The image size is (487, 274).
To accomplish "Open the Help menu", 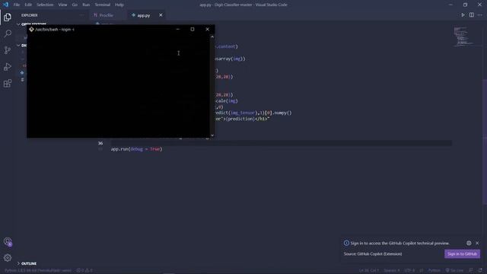I will (119, 5).
